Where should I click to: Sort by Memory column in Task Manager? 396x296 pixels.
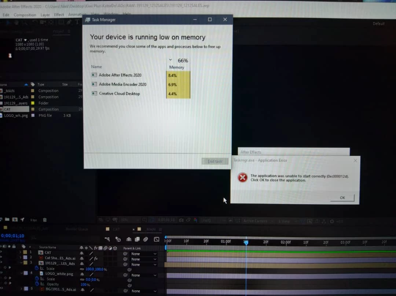pyautogui.click(x=176, y=67)
